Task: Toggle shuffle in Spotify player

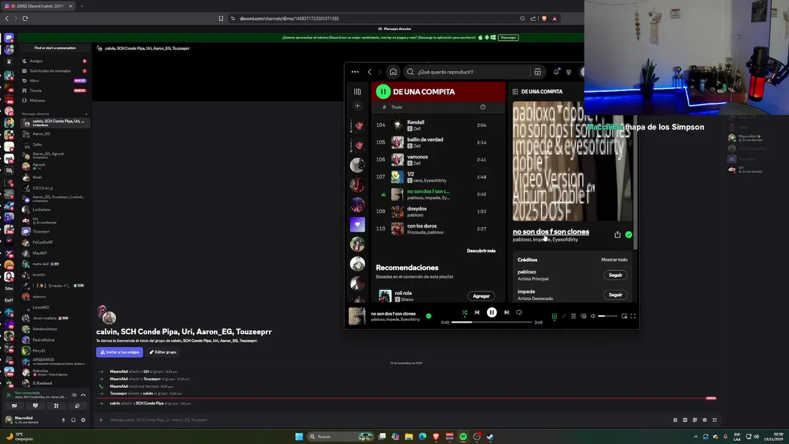Action: (x=464, y=313)
